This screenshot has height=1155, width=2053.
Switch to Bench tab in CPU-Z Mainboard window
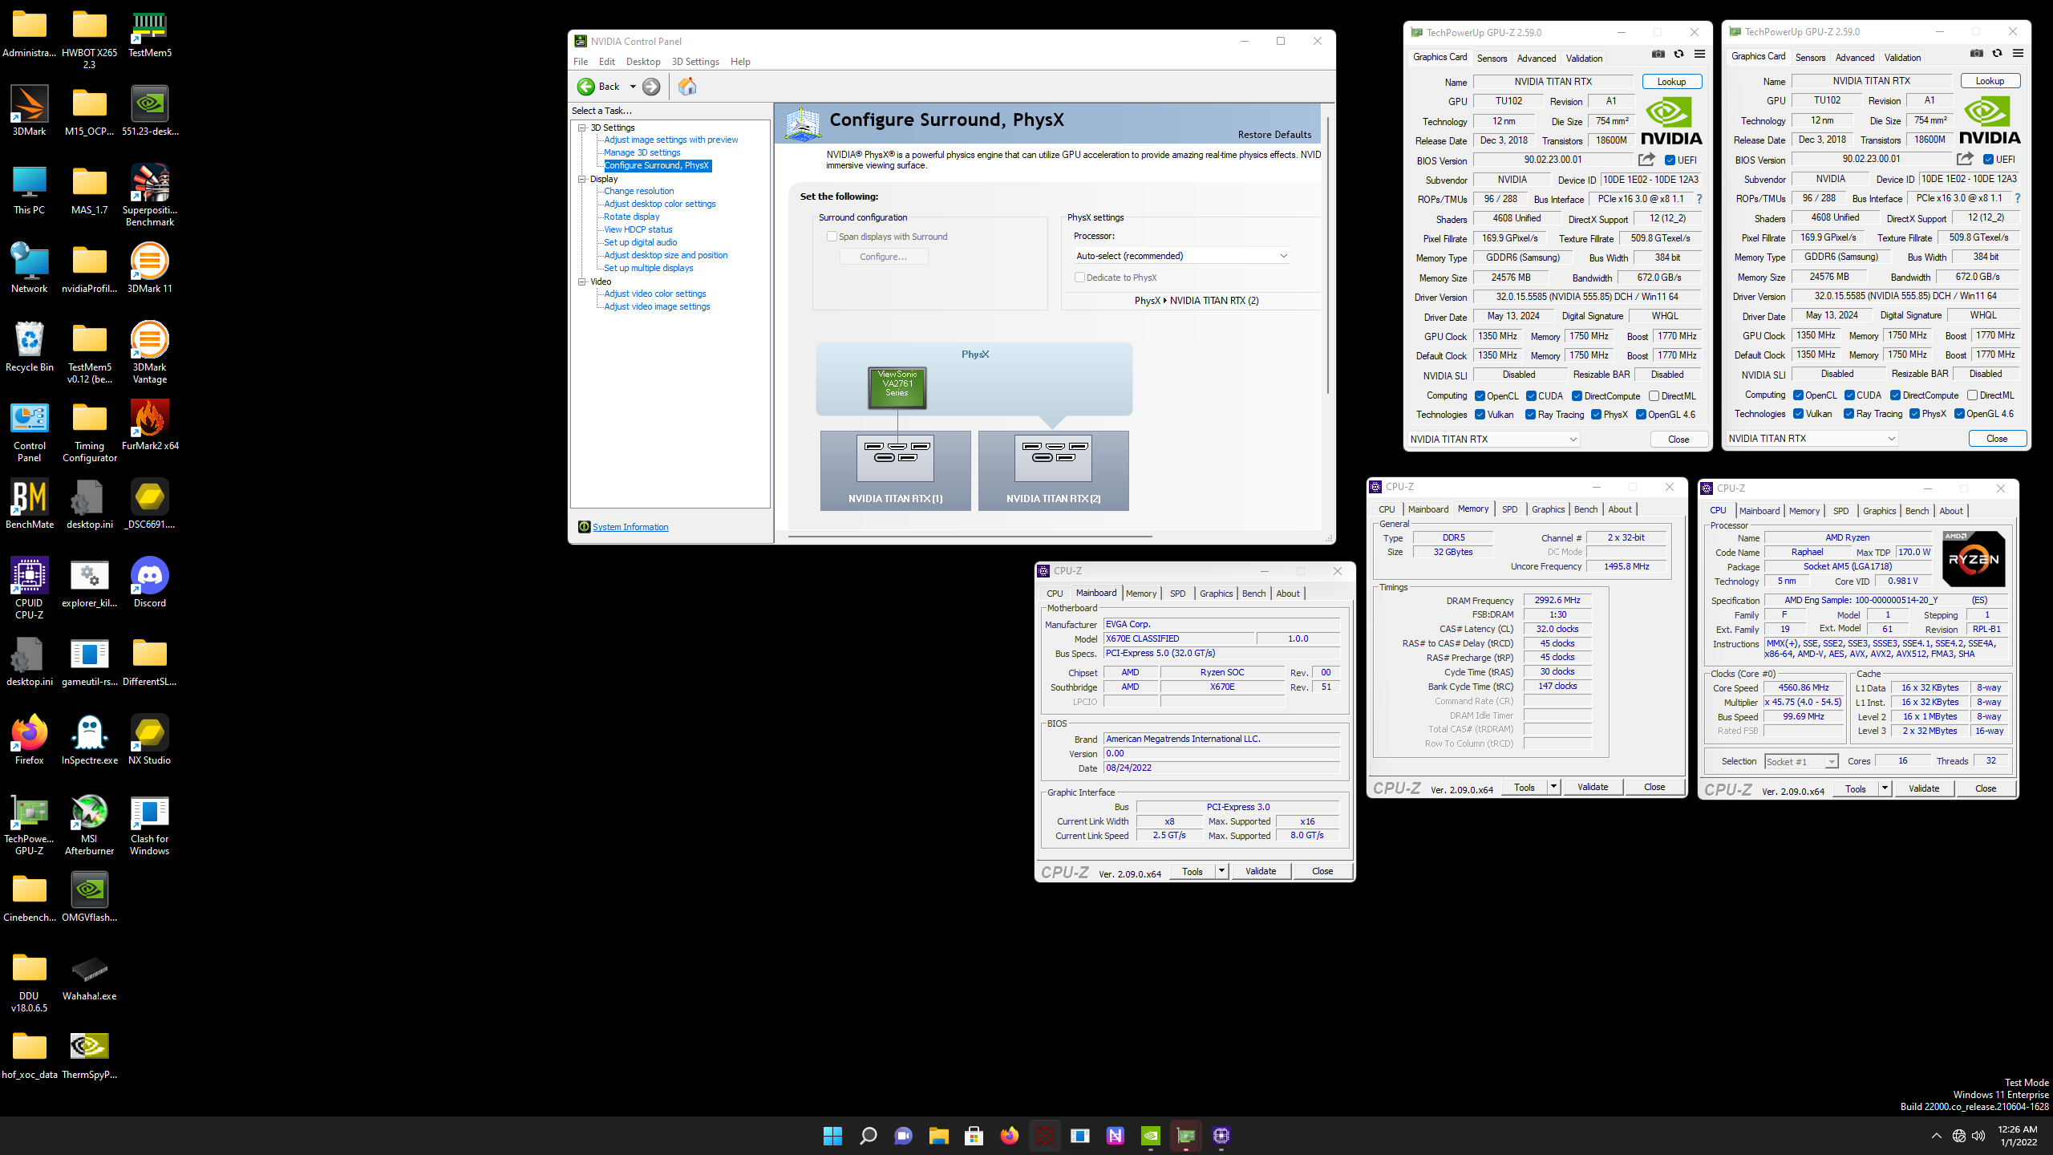pyautogui.click(x=1253, y=594)
